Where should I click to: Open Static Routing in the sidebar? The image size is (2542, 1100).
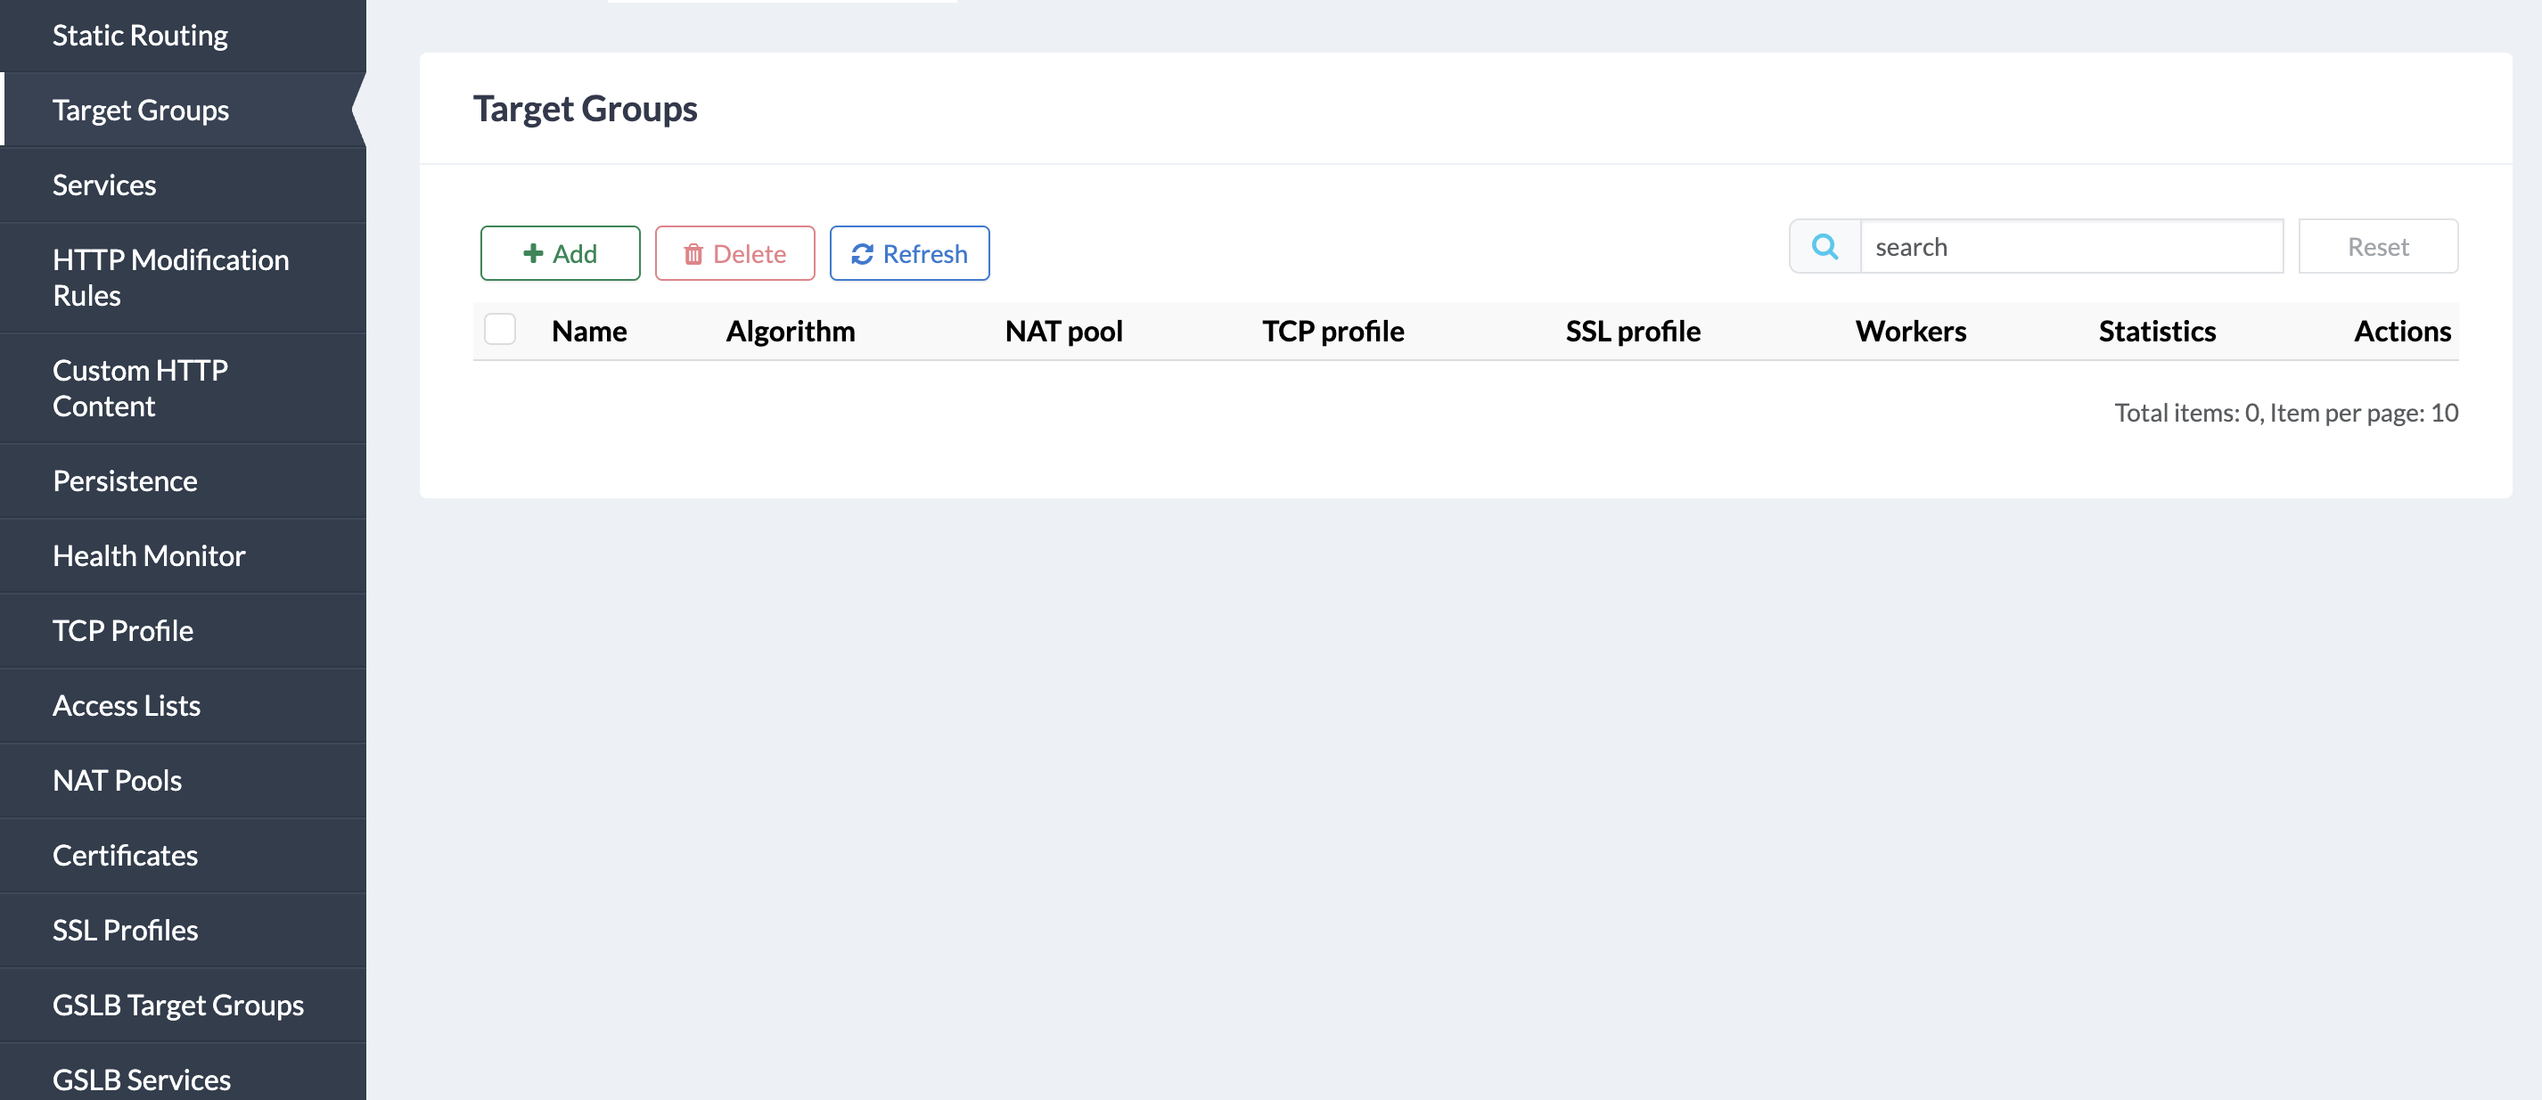point(140,36)
